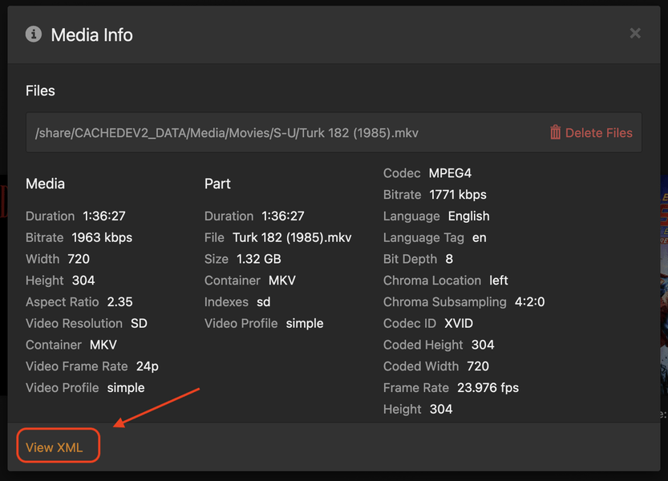Click the Part section heading
The image size is (668, 481).
point(217,184)
